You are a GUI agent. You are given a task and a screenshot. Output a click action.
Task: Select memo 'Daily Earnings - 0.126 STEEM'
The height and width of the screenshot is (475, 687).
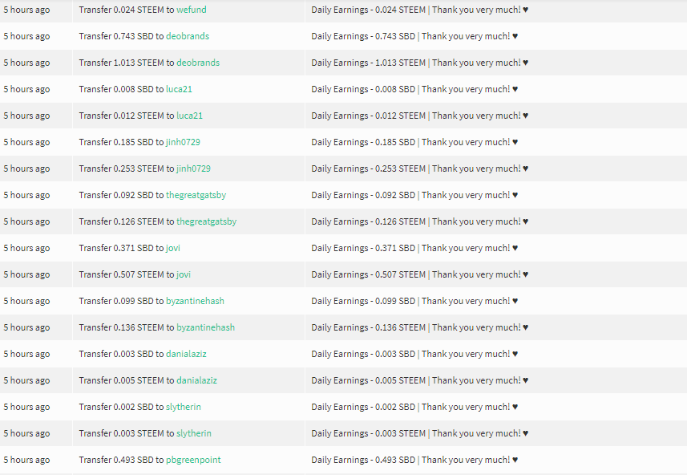pos(369,221)
